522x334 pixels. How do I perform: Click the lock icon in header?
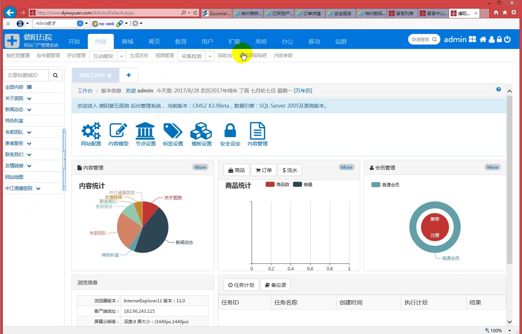[x=499, y=40]
